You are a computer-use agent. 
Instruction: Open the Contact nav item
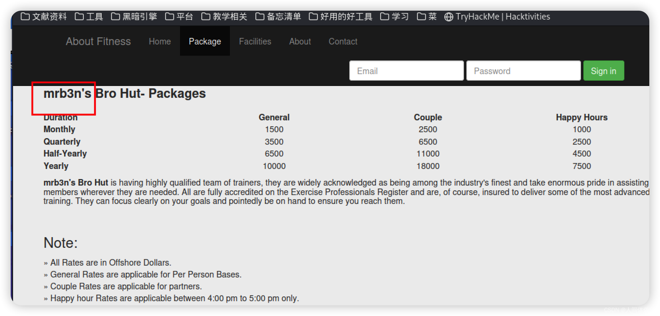point(343,41)
